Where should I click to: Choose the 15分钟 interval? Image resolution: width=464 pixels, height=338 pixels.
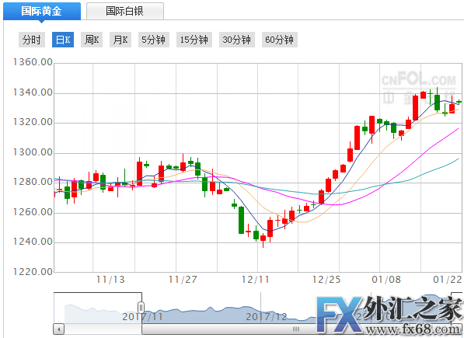pos(194,40)
